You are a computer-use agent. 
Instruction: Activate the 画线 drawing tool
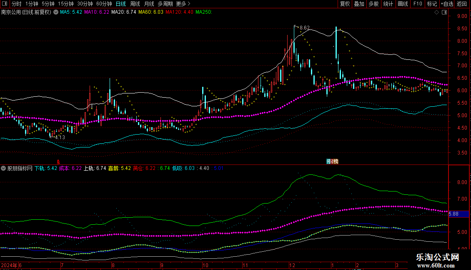pos(403,4)
